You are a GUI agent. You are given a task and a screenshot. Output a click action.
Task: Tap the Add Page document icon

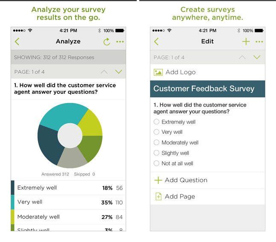tap(158, 196)
